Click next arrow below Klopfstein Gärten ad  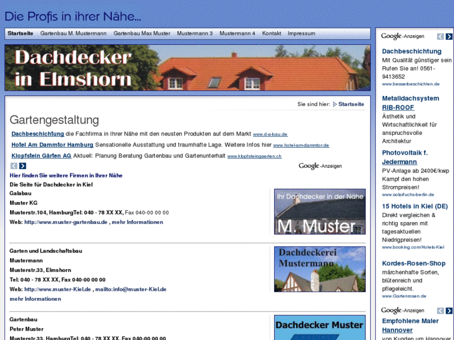pyautogui.click(x=22, y=166)
